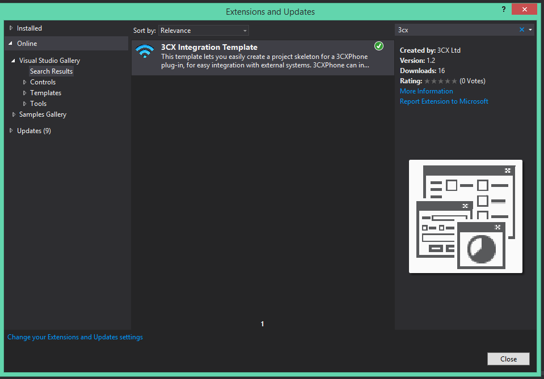544x379 pixels.
Task: Click the Close button
Action: (x=508, y=359)
